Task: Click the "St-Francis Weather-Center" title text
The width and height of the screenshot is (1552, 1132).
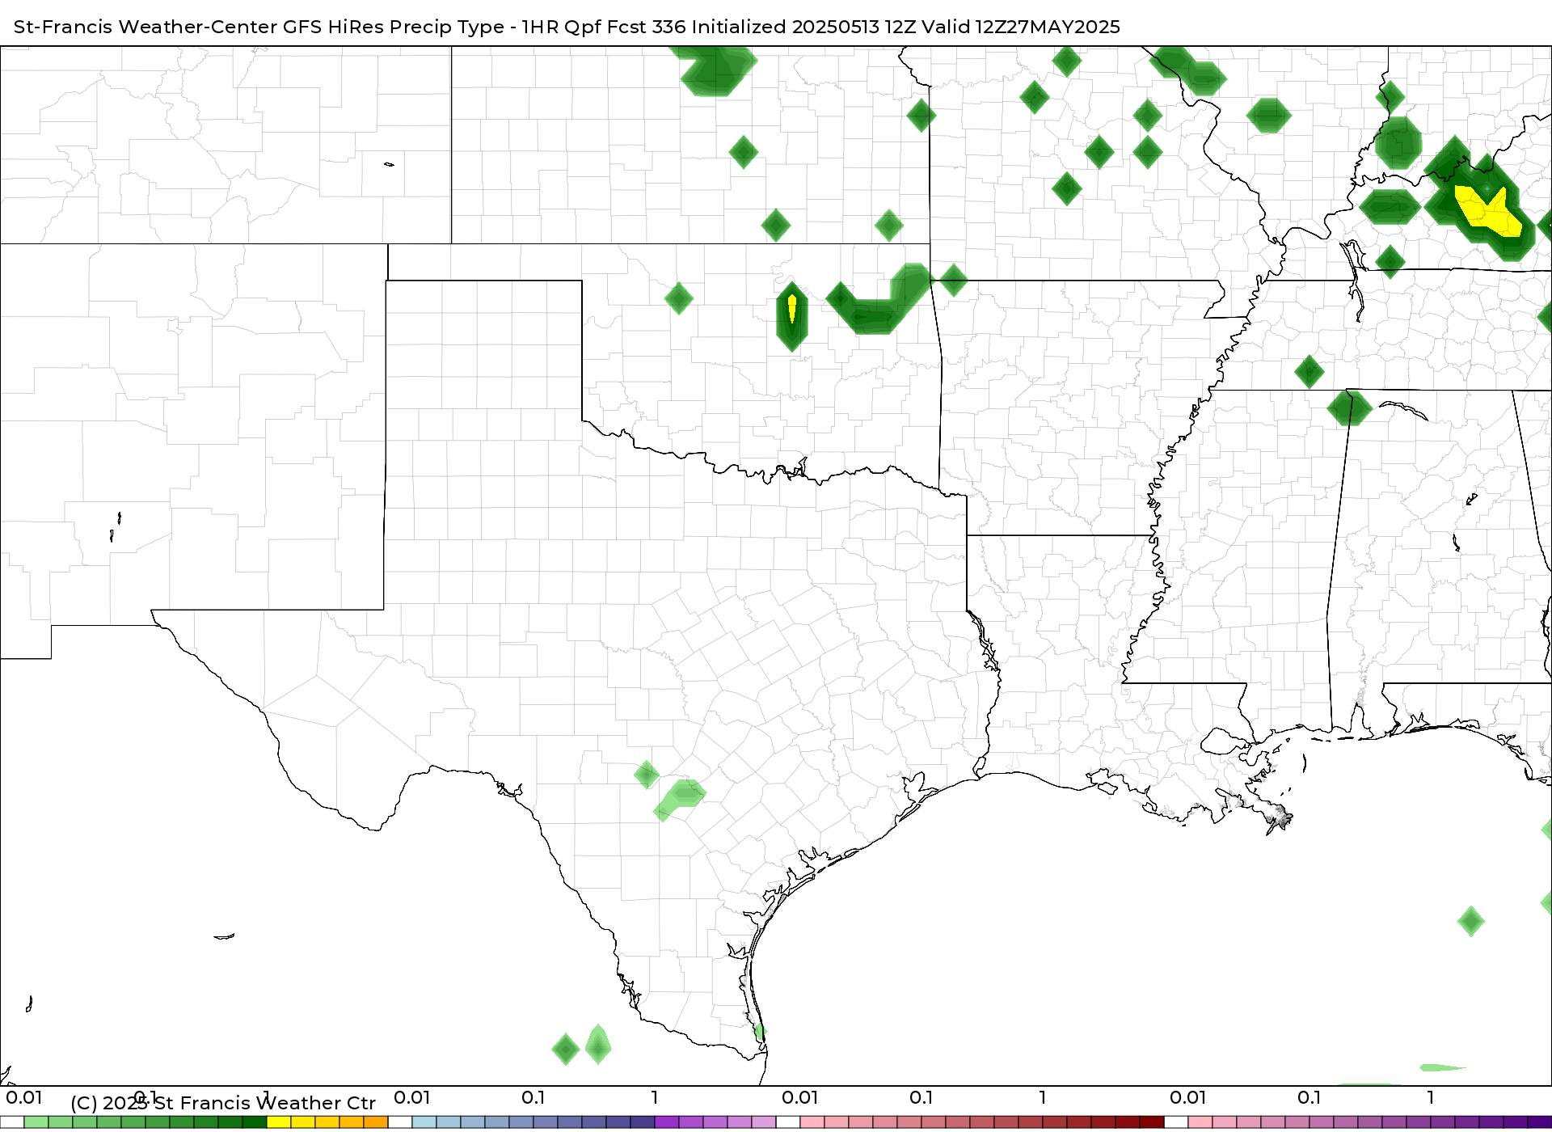Action: tap(145, 27)
